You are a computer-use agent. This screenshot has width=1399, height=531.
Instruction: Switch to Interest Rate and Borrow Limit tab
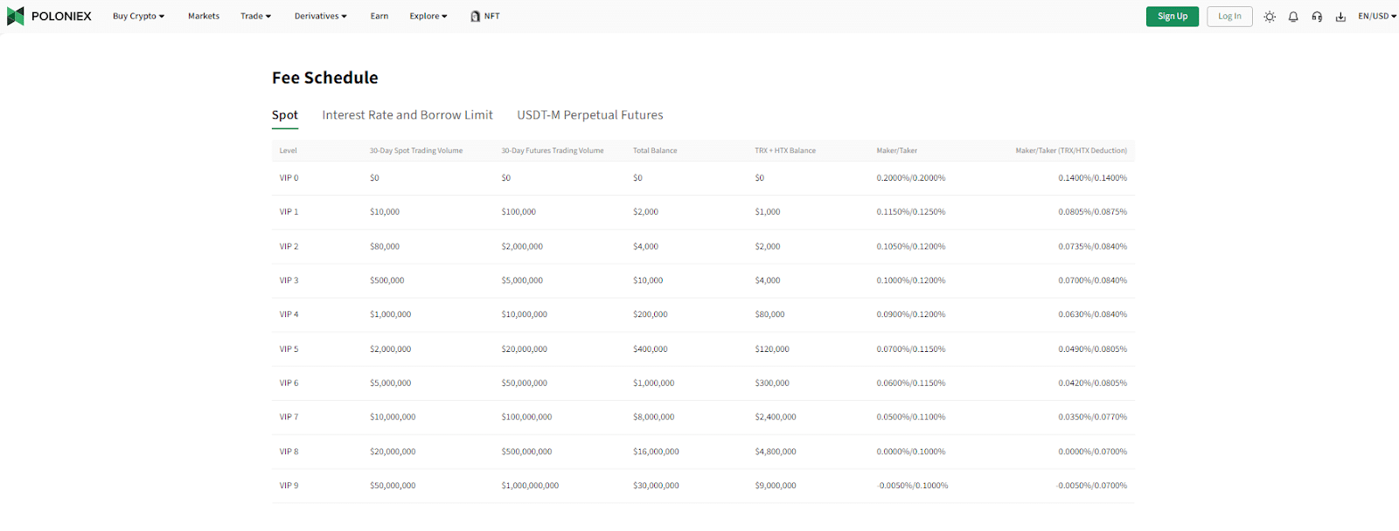tap(407, 115)
